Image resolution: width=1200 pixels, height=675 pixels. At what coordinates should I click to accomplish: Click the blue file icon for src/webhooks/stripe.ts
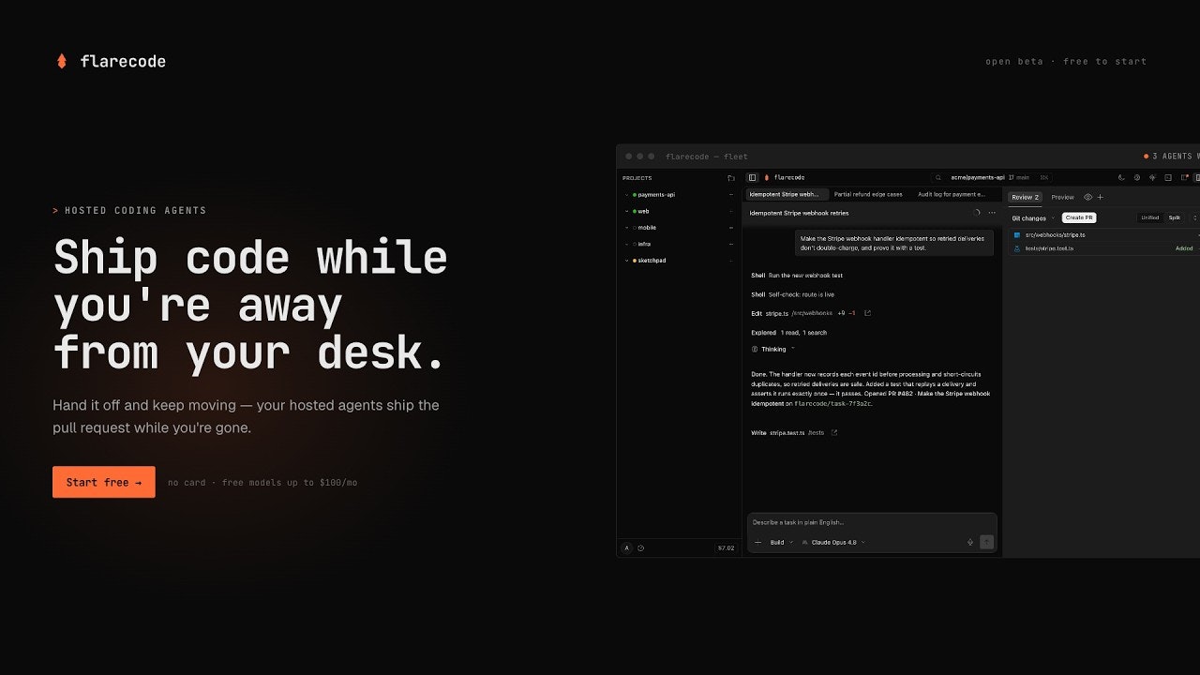click(x=1016, y=235)
